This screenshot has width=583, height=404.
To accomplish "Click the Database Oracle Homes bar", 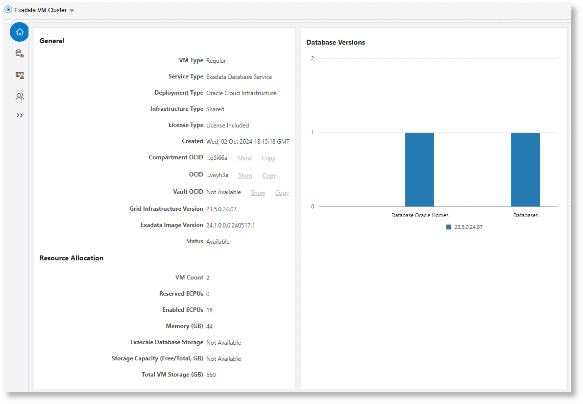I will [x=419, y=170].
